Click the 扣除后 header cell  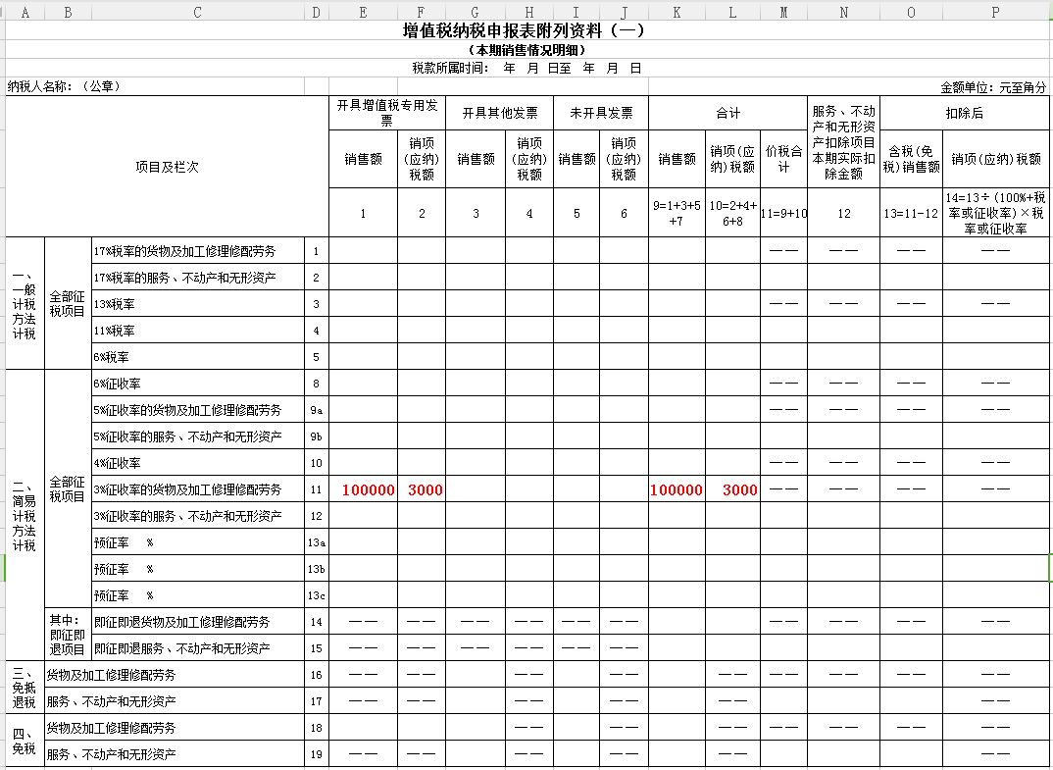[x=964, y=113]
